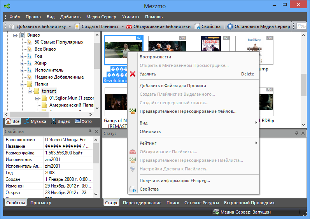This screenshot has height=219, width=310.
Task: Select Все Видео in the library tree
Action: click(x=45, y=49)
